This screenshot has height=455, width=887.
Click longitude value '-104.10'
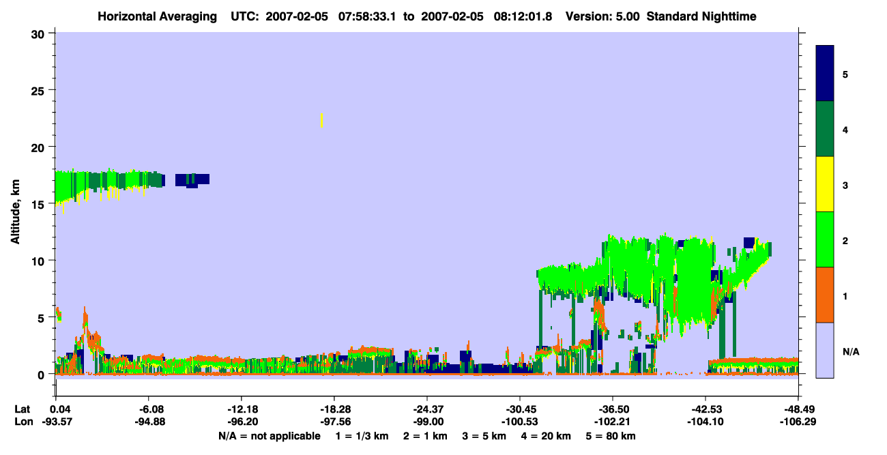[x=706, y=422]
